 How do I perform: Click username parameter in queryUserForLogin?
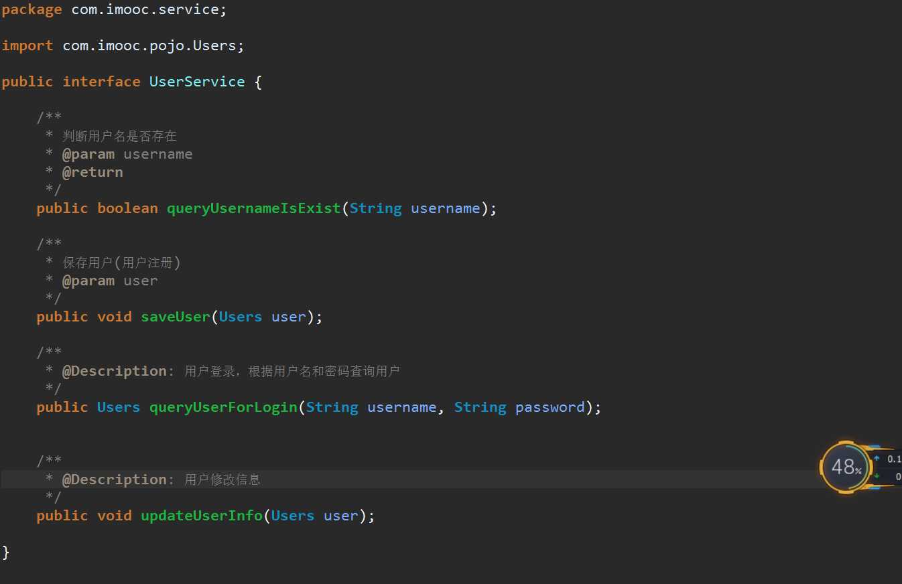pyautogui.click(x=402, y=407)
